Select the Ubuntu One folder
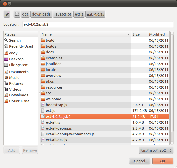177x168 pixels. click(19, 101)
